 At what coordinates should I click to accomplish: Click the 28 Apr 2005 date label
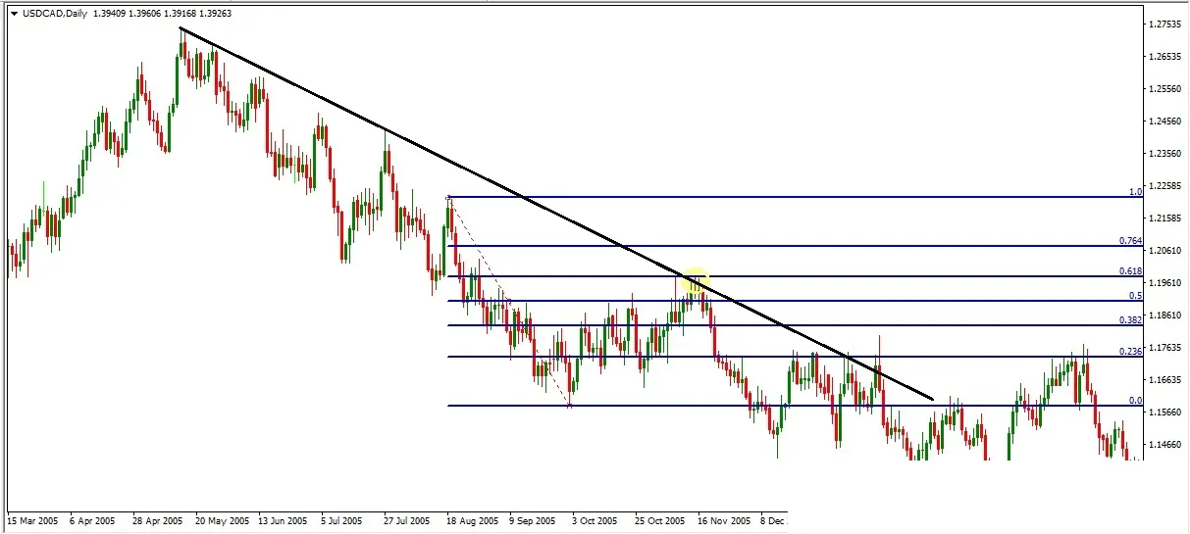point(157,520)
